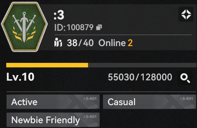Click the yellow filled part of experience bar
The height and width of the screenshot is (128, 197).
click(x=47, y=65)
